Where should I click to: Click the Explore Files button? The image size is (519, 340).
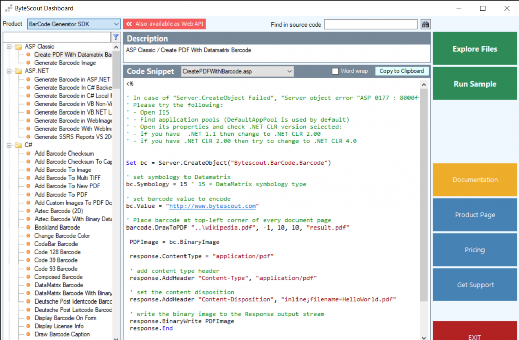[x=474, y=49]
